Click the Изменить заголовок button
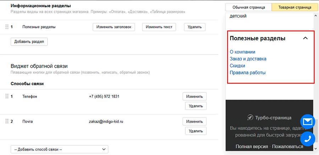The image size is (319, 155). pyautogui.click(x=114, y=27)
